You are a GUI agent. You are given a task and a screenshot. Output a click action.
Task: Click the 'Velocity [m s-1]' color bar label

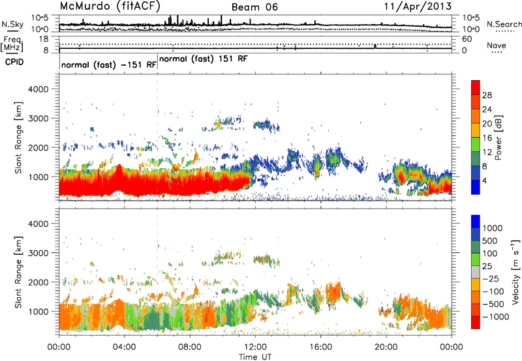515,272
